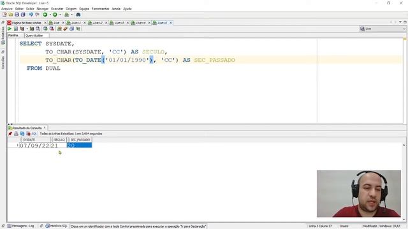Switch to the Live~3 tab
The height and width of the screenshot is (229, 408).
pos(119,23)
